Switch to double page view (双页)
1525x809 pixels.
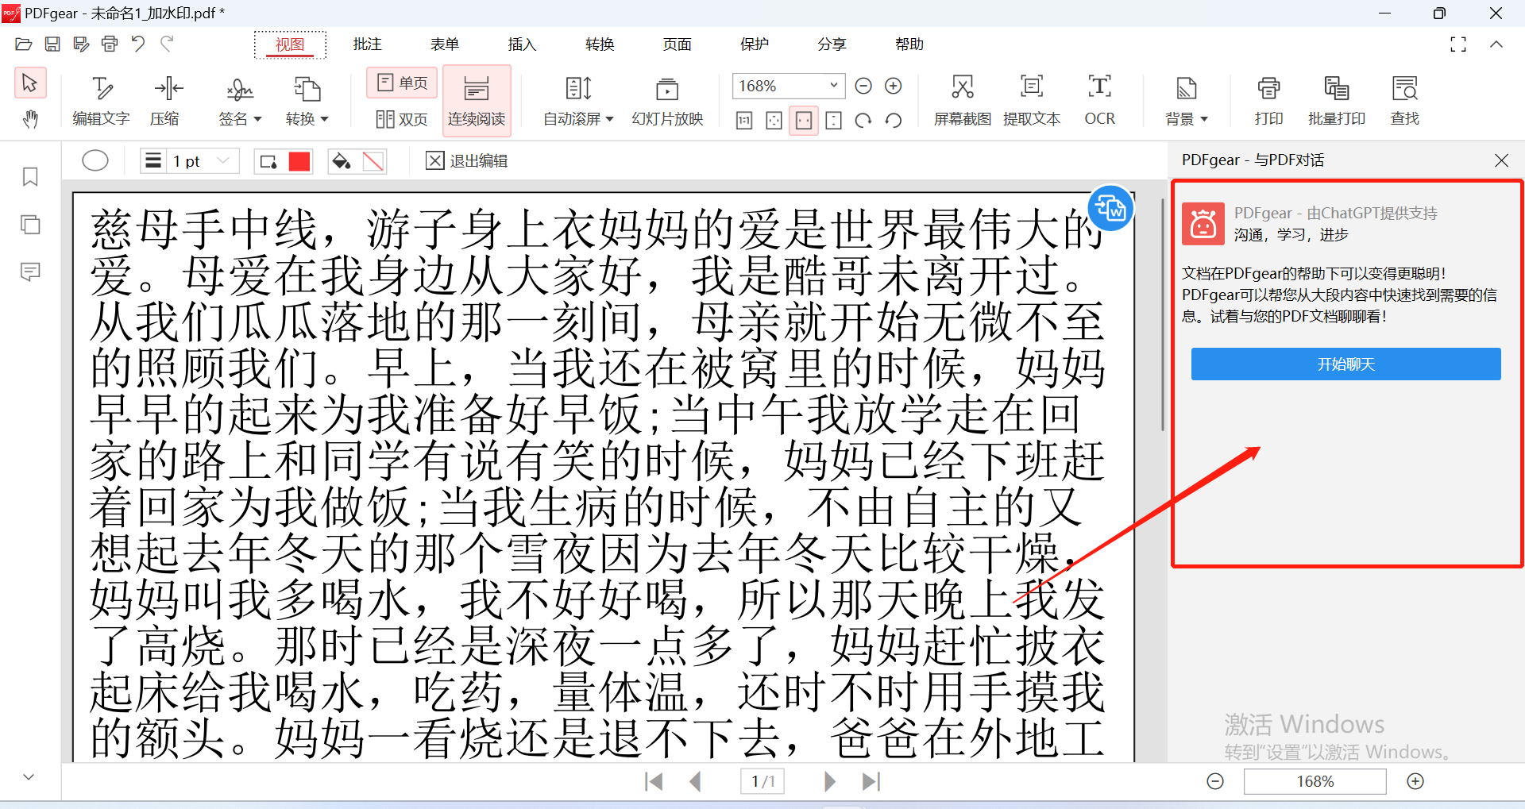coord(402,119)
